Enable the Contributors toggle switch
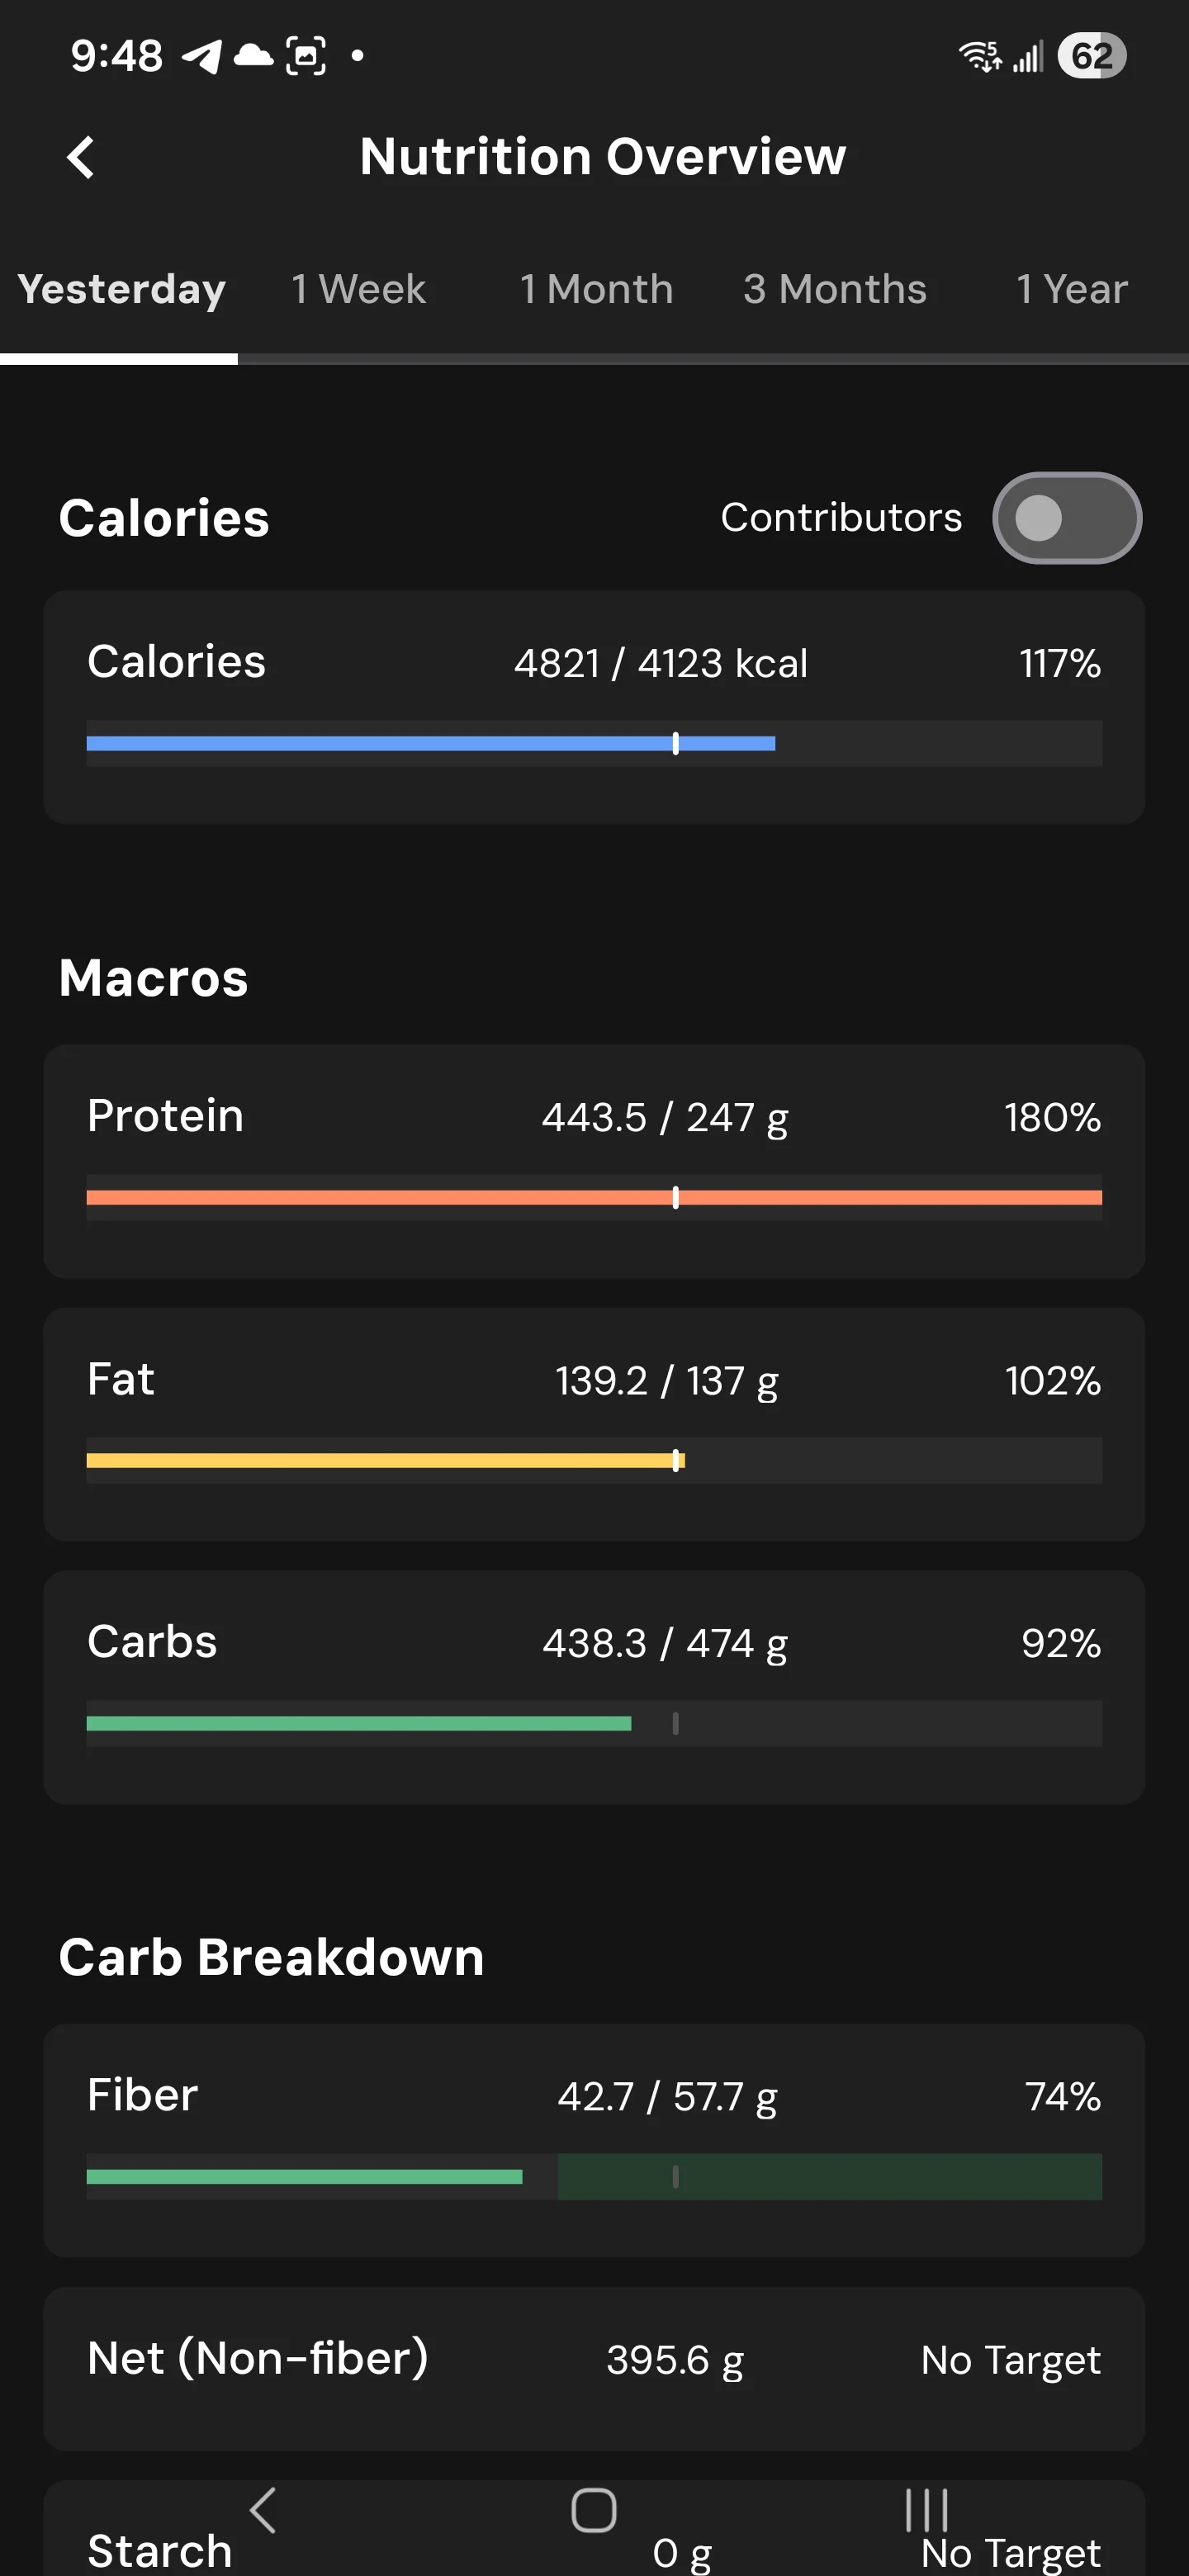The height and width of the screenshot is (2576, 1189). coord(1067,518)
